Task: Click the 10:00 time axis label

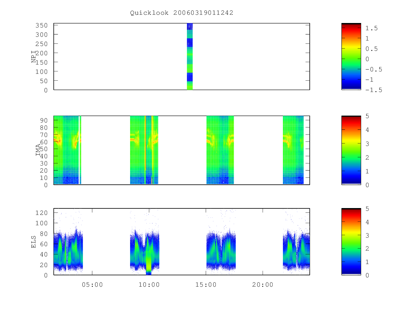Action: tap(149, 285)
